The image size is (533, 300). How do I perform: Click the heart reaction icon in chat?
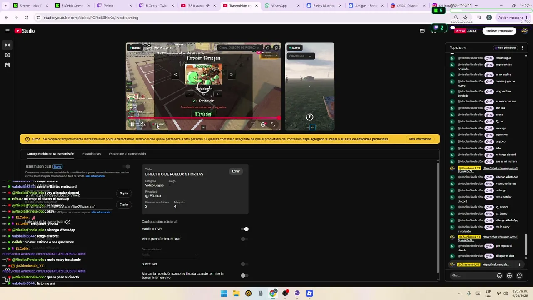coord(519,275)
